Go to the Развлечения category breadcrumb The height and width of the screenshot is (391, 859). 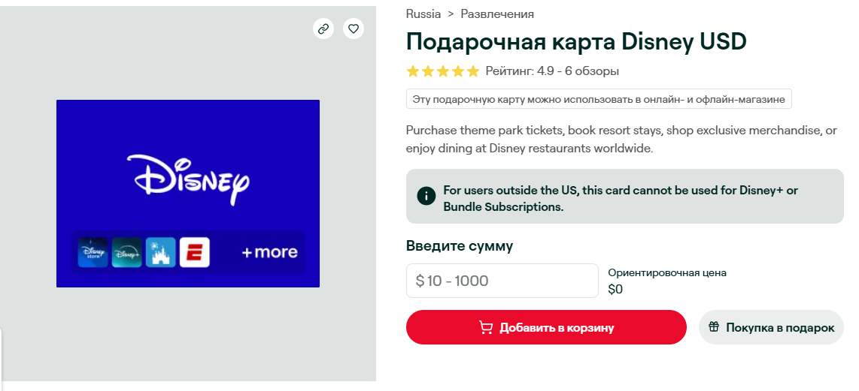pos(497,14)
